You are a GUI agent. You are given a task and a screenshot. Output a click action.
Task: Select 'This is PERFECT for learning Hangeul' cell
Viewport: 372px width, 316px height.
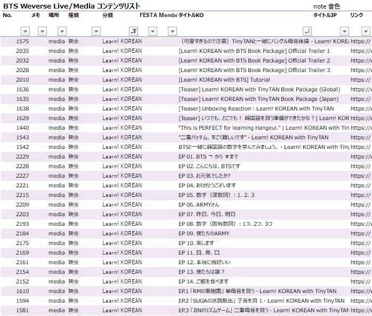(264, 128)
